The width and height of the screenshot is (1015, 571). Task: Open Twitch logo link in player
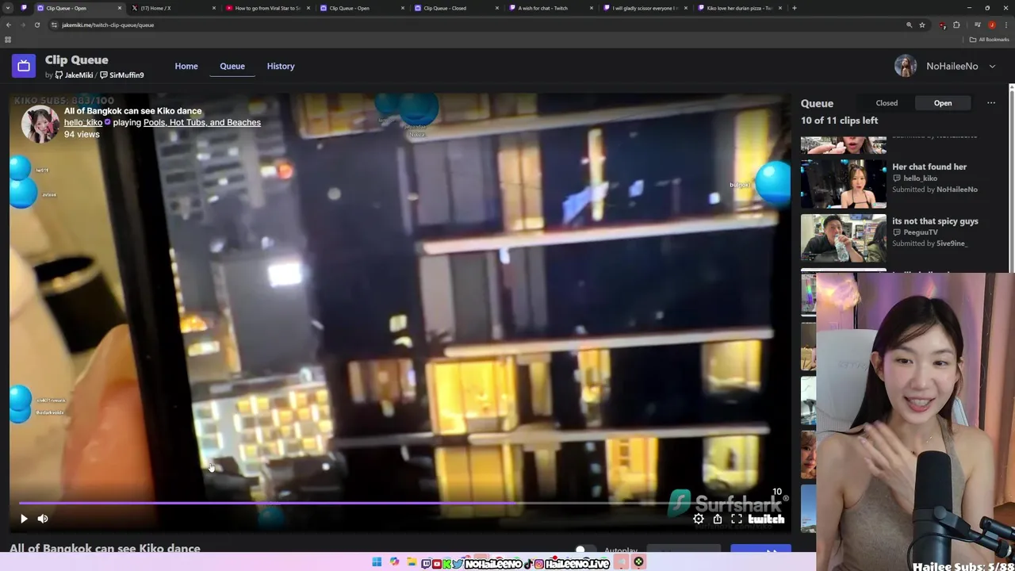coord(766,519)
